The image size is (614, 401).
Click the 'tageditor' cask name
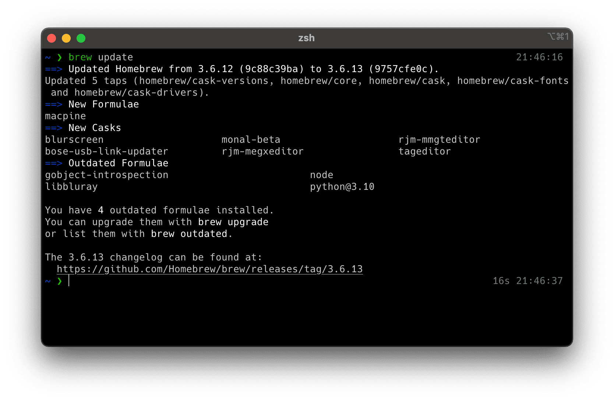[425, 152]
